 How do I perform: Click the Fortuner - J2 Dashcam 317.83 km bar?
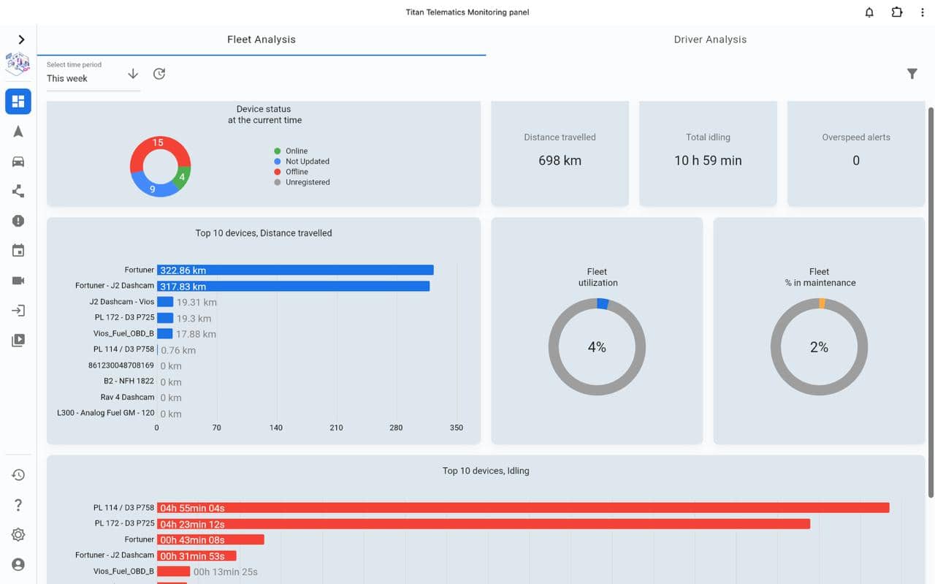pyautogui.click(x=293, y=287)
